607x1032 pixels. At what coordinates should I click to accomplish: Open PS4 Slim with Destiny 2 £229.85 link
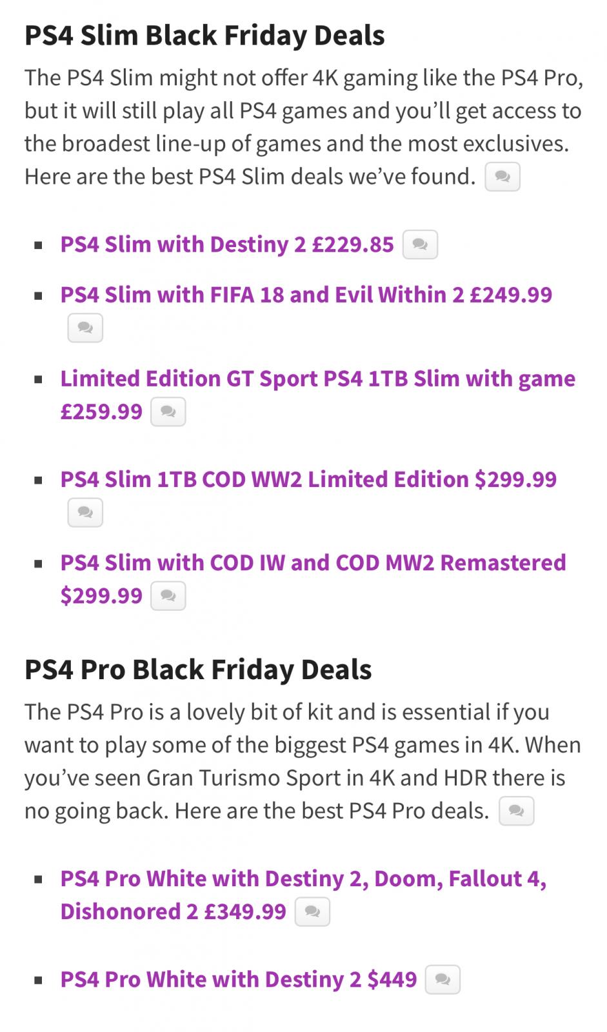(x=227, y=244)
